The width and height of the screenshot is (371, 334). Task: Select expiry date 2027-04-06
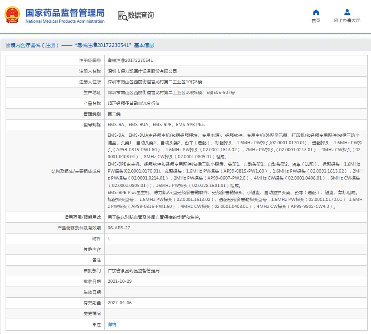pyautogui.click(x=120, y=303)
